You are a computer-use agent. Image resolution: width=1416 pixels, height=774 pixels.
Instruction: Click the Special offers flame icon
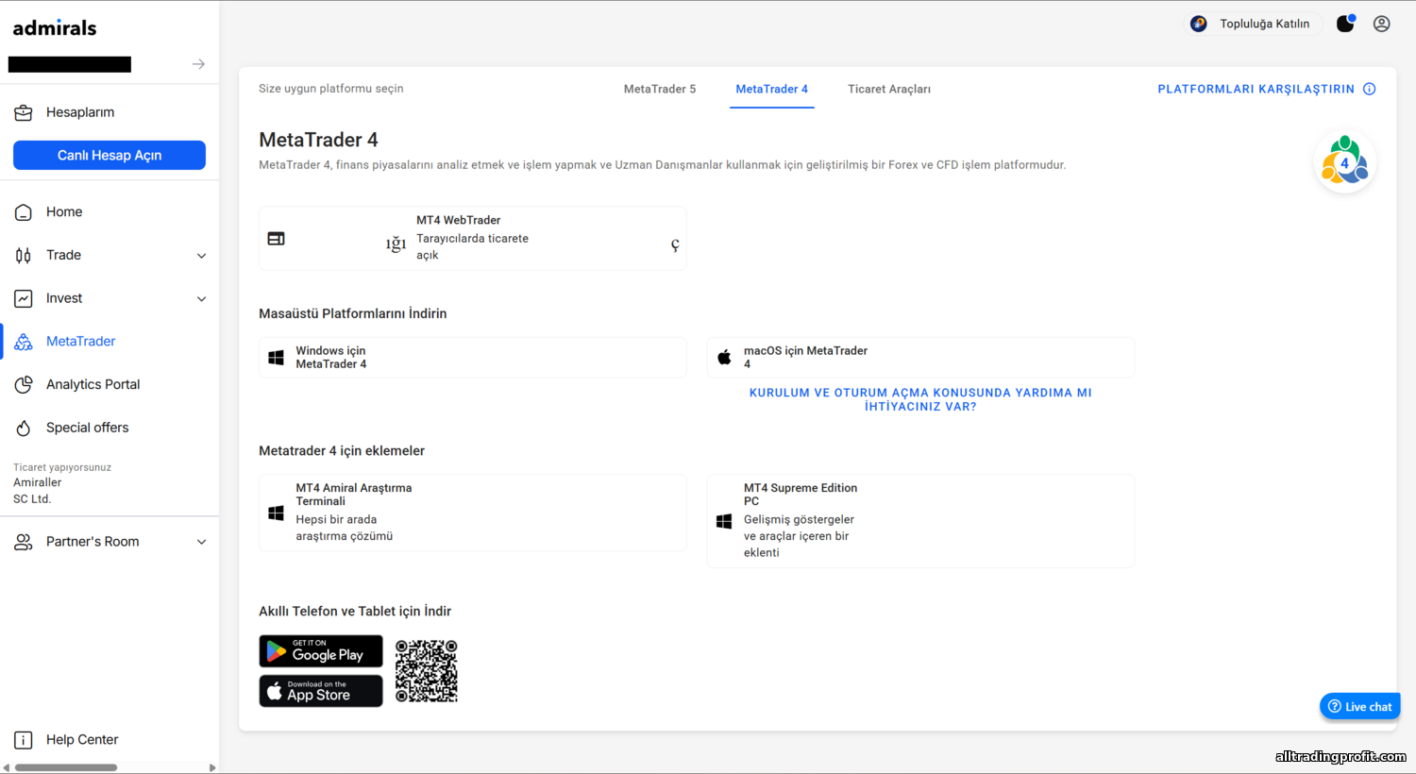coord(24,428)
